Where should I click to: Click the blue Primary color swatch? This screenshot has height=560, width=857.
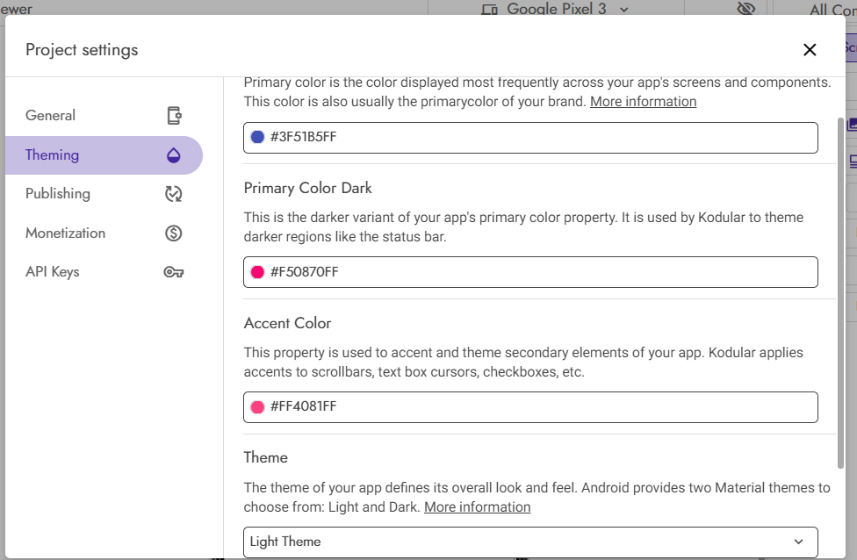pyautogui.click(x=257, y=137)
